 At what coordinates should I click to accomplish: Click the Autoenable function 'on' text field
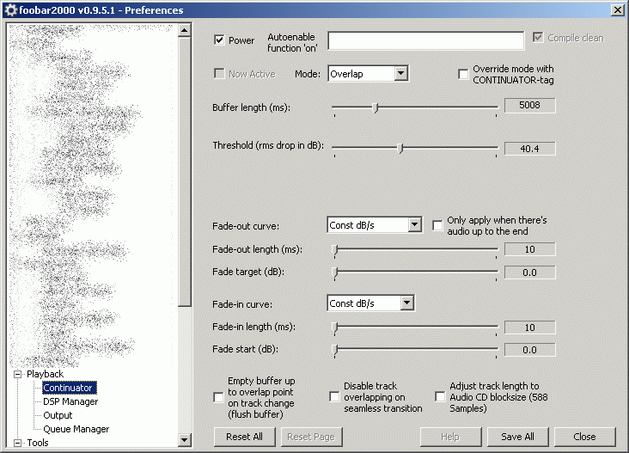click(426, 40)
